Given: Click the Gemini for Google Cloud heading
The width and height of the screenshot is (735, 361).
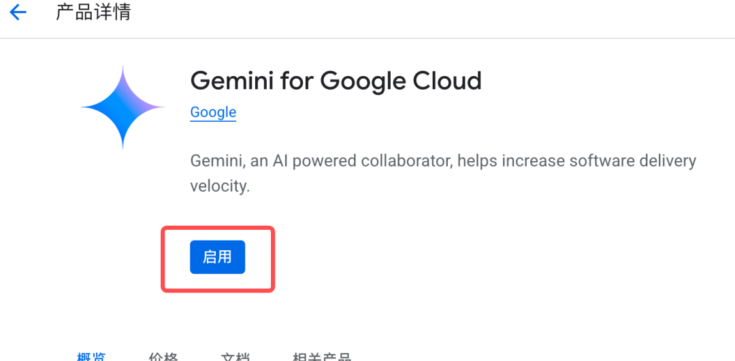Looking at the screenshot, I should tap(336, 81).
